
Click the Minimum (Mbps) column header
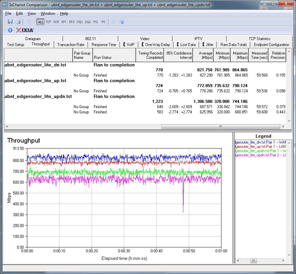point(222,55)
